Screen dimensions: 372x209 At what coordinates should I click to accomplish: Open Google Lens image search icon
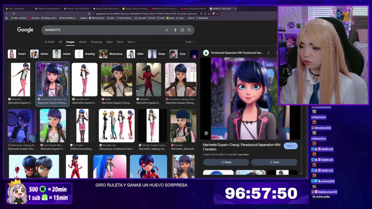point(182,30)
